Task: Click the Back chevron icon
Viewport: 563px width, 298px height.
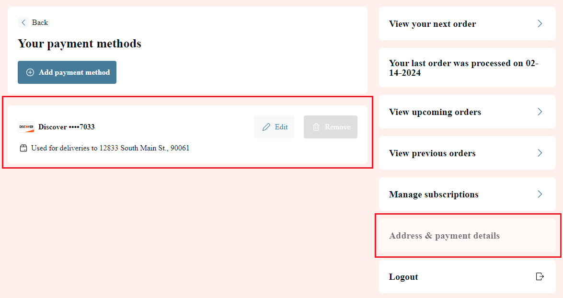Action: [x=23, y=23]
